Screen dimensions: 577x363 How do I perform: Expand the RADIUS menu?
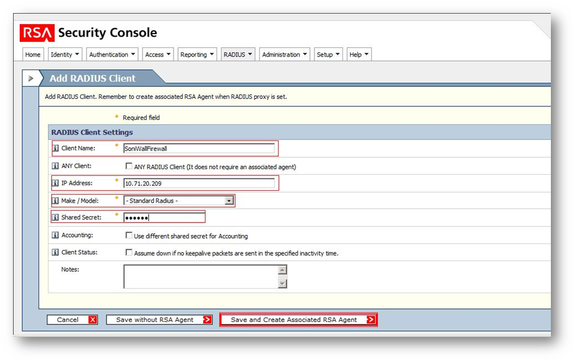[x=238, y=54]
